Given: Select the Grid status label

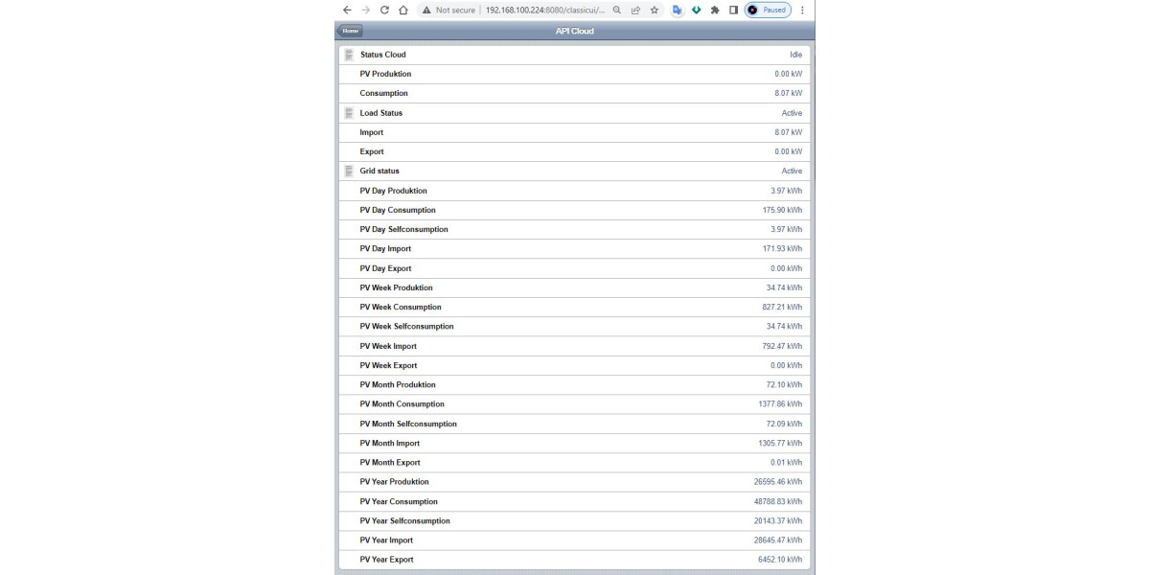Looking at the screenshot, I should pyautogui.click(x=380, y=171).
